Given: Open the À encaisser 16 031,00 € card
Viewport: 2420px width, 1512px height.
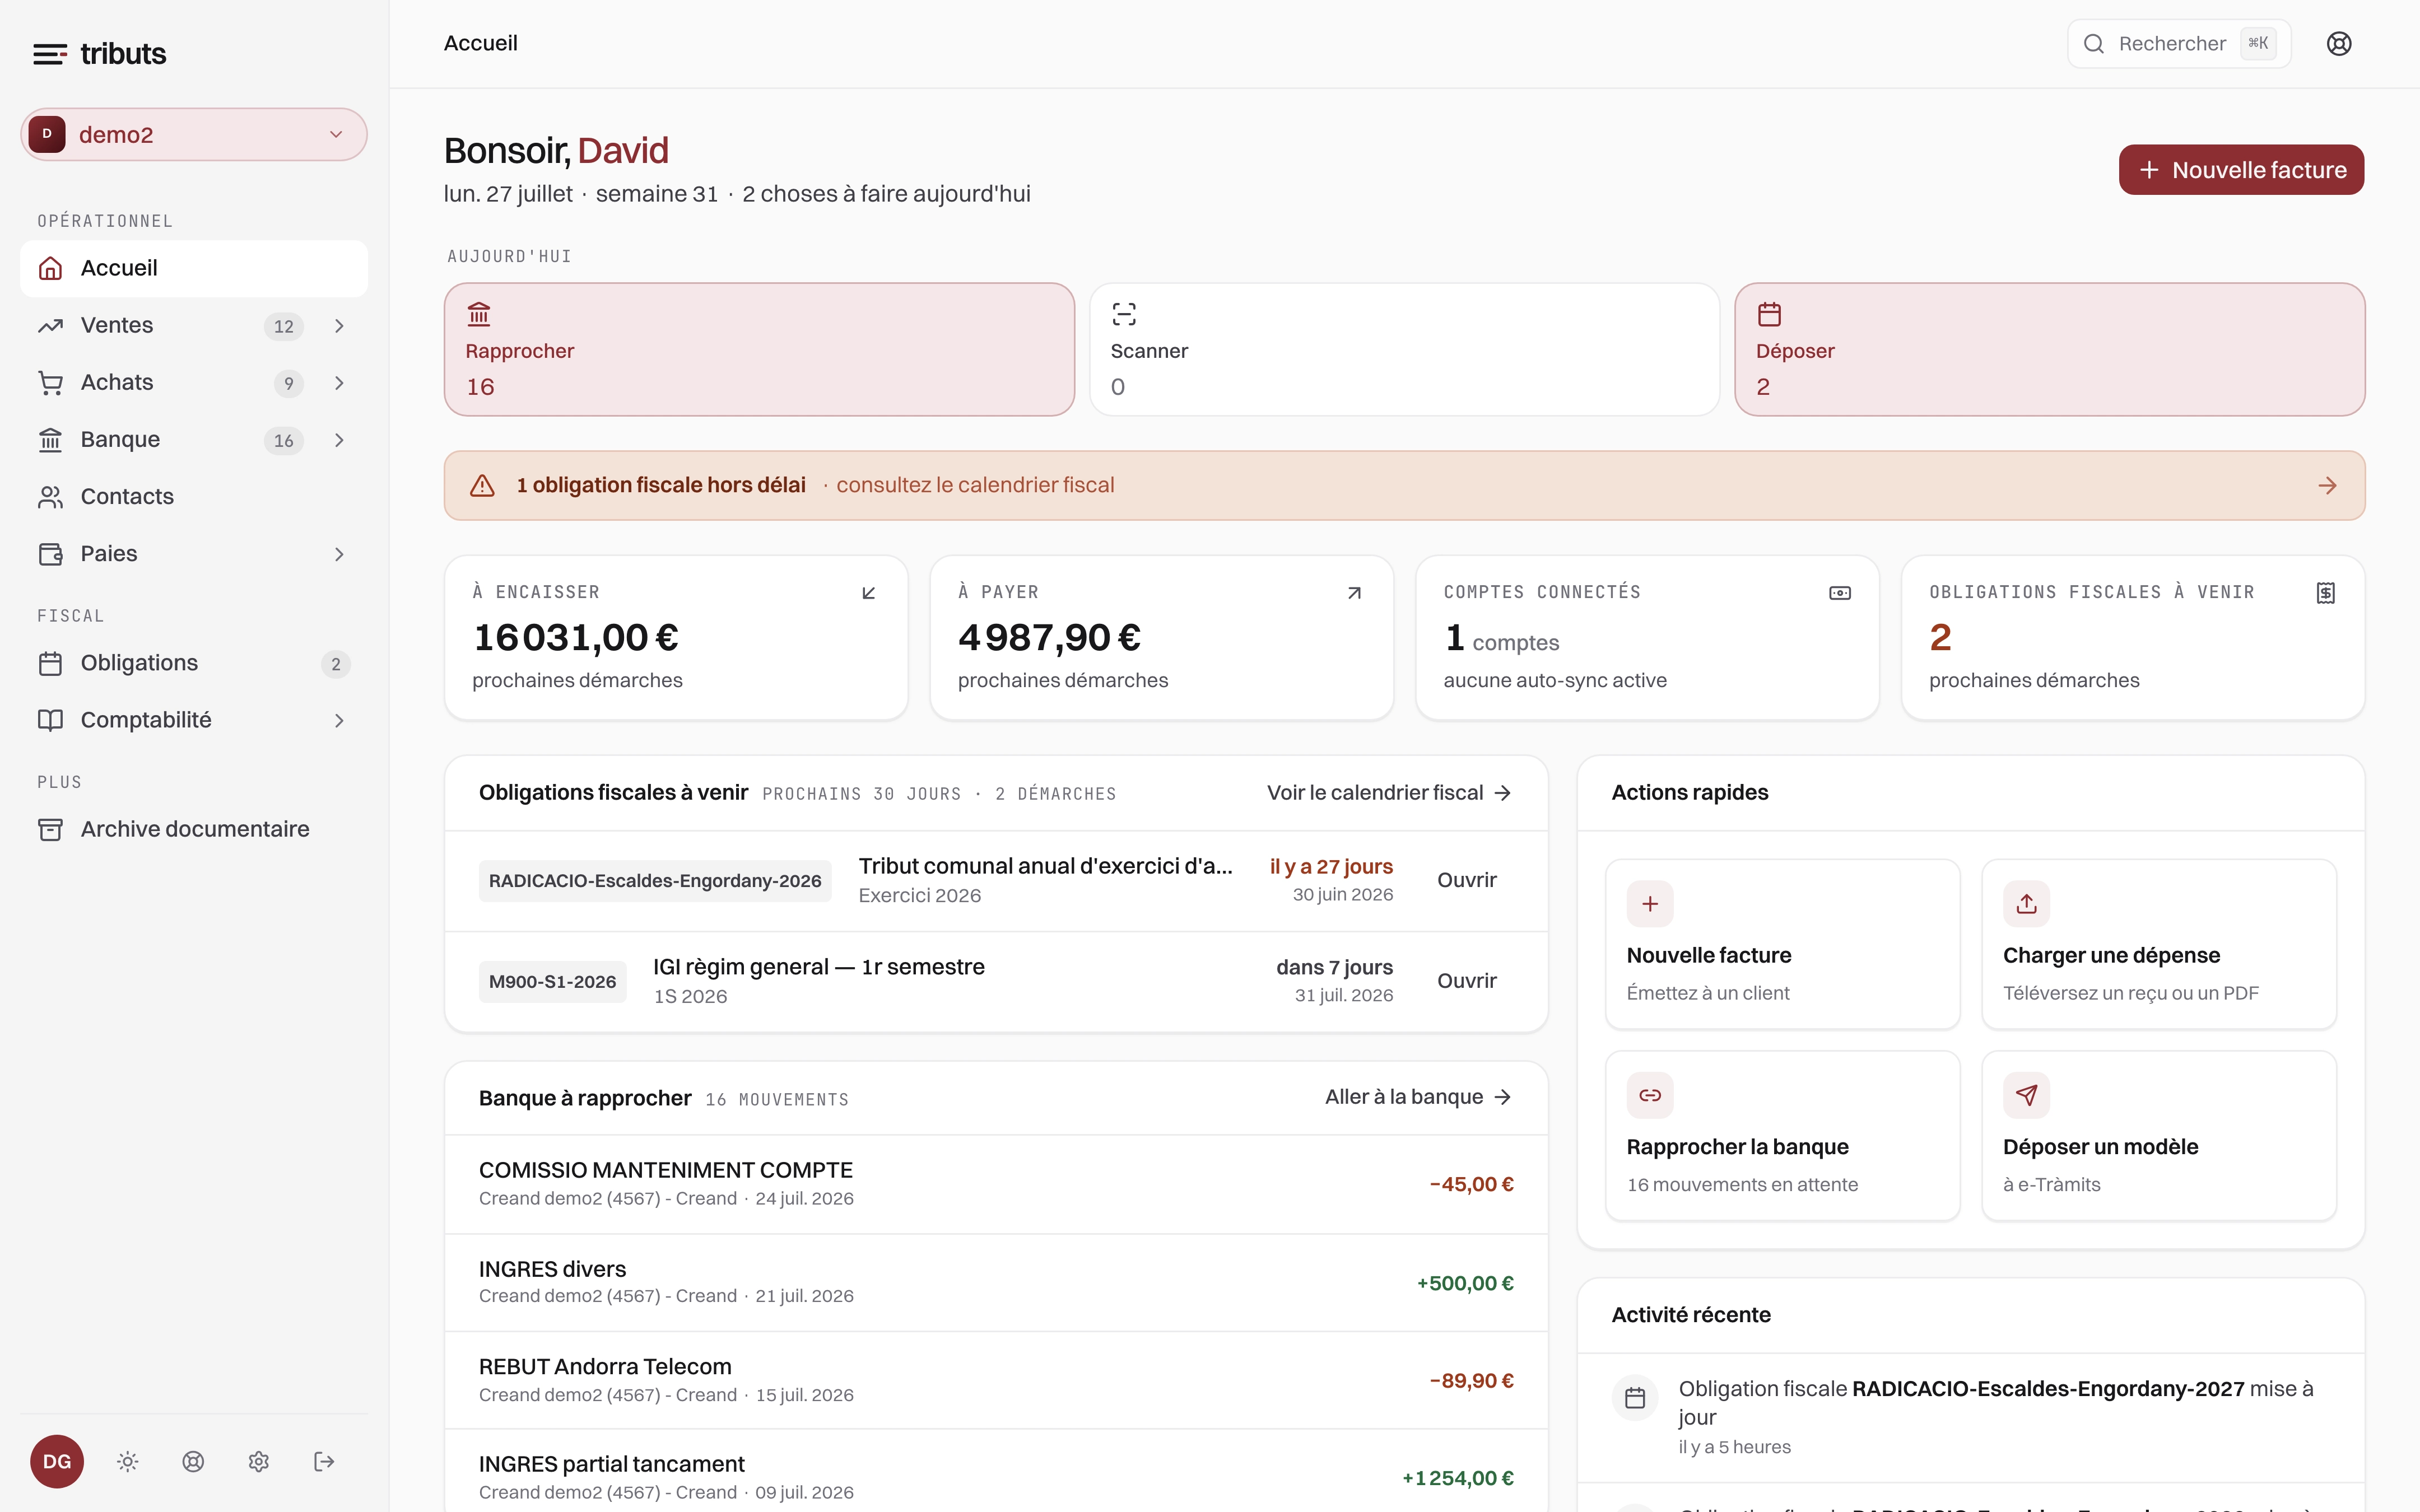Looking at the screenshot, I should point(676,638).
